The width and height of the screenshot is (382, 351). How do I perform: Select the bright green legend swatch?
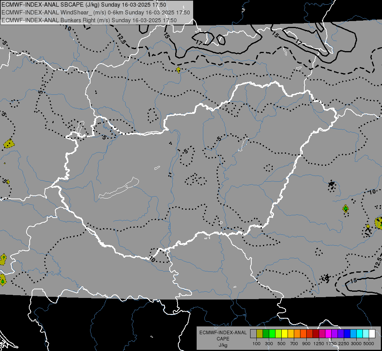point(272,333)
